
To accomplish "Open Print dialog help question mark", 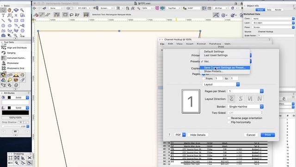I will 169,135.
